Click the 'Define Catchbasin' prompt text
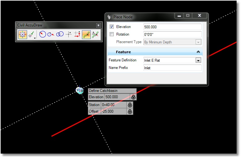241x158 pixels. coord(103,91)
